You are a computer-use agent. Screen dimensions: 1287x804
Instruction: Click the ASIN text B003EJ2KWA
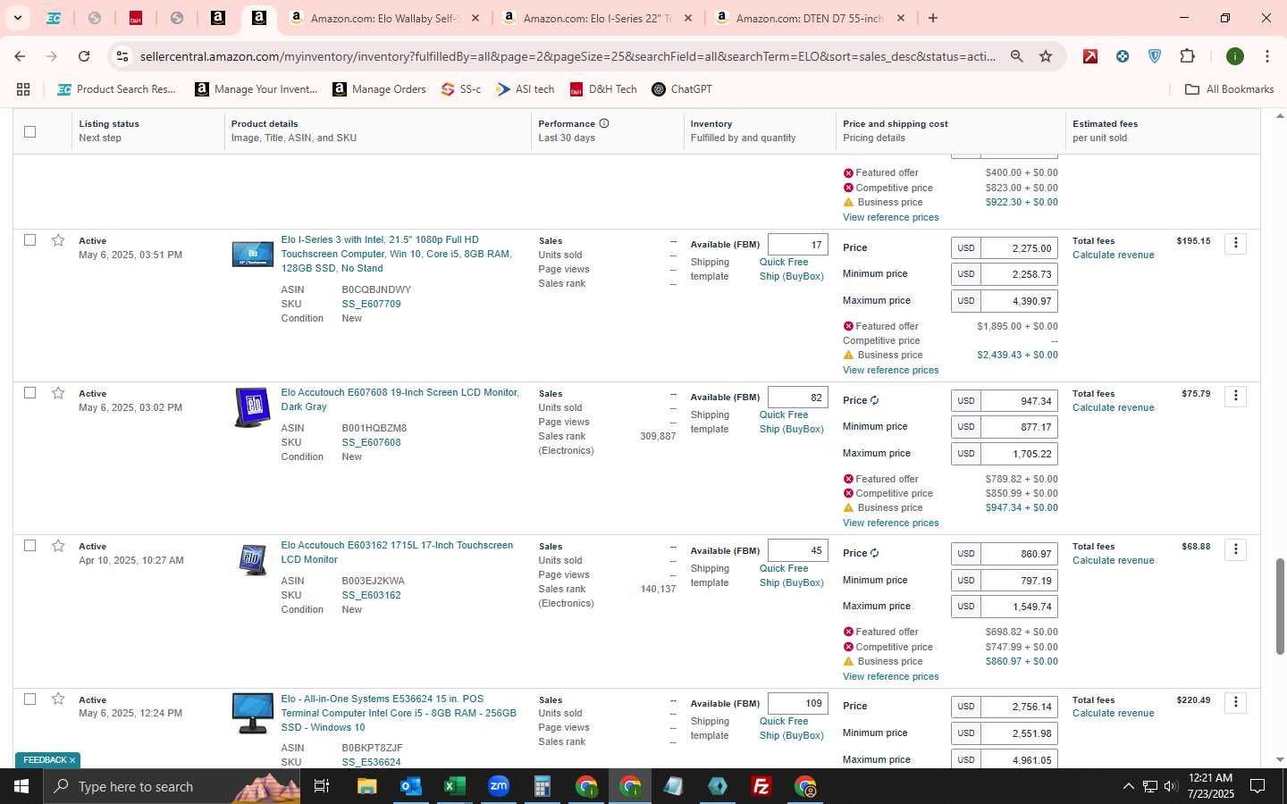(x=373, y=581)
